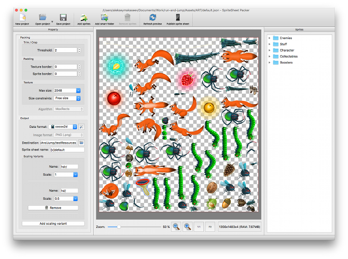Click the zoom out magnifier icon
The width and height of the screenshot is (348, 259).
tap(176, 227)
